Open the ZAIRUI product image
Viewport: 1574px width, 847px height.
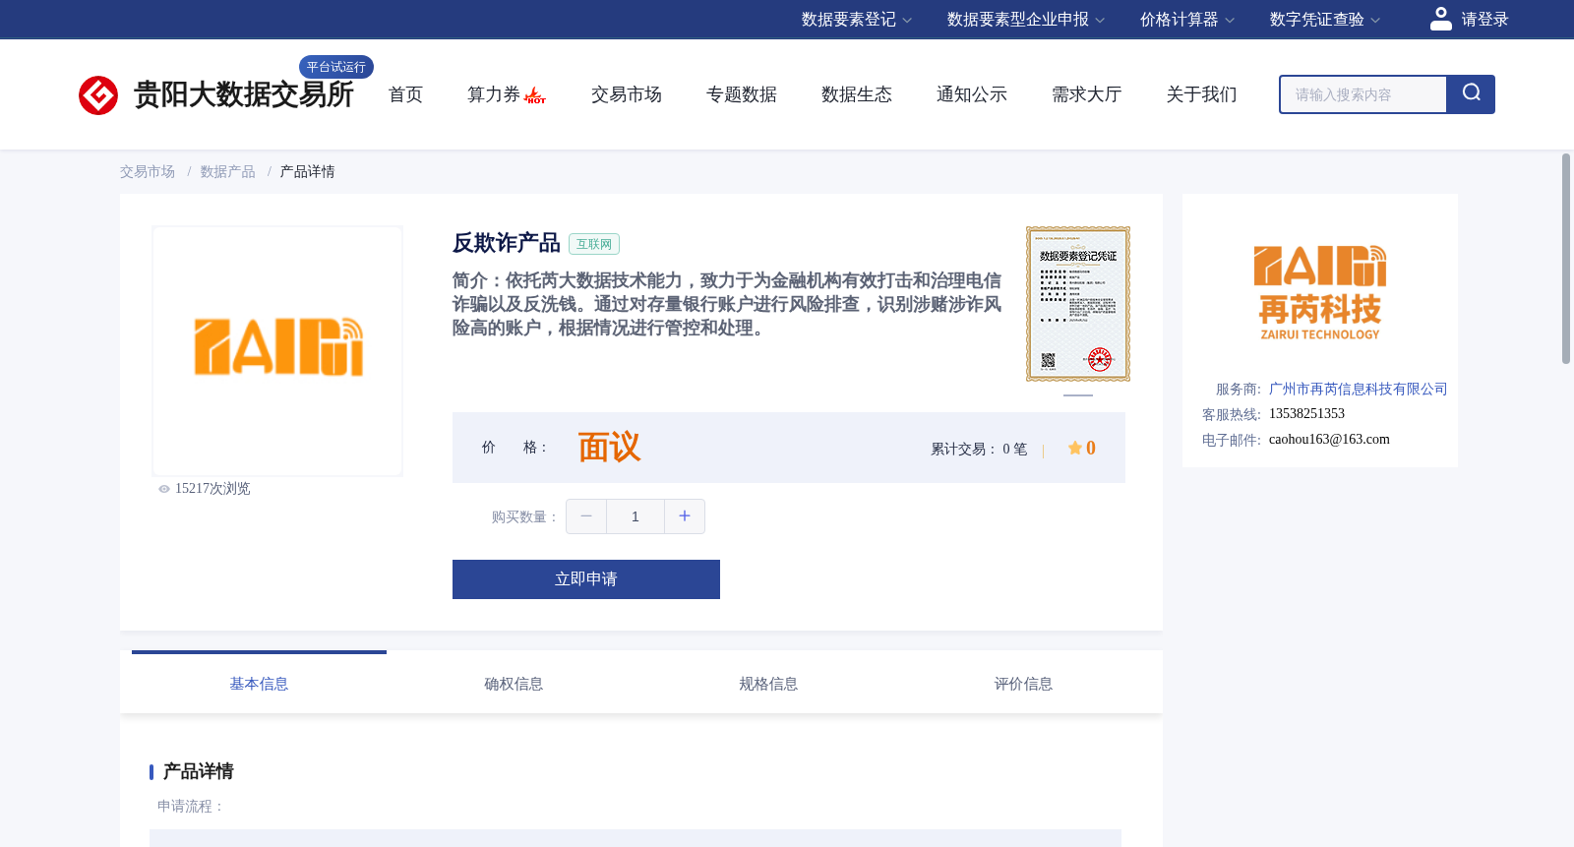click(x=277, y=351)
